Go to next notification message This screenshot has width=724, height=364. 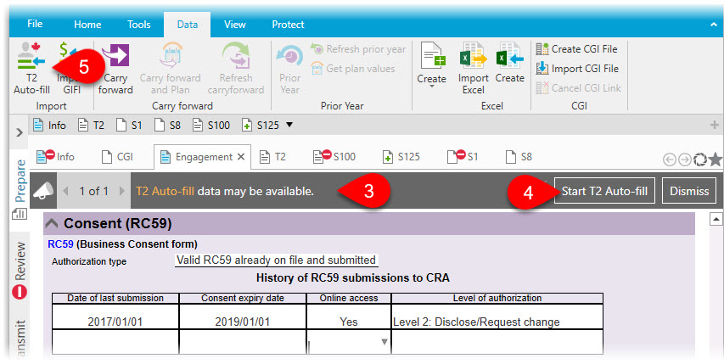pyautogui.click(x=122, y=191)
